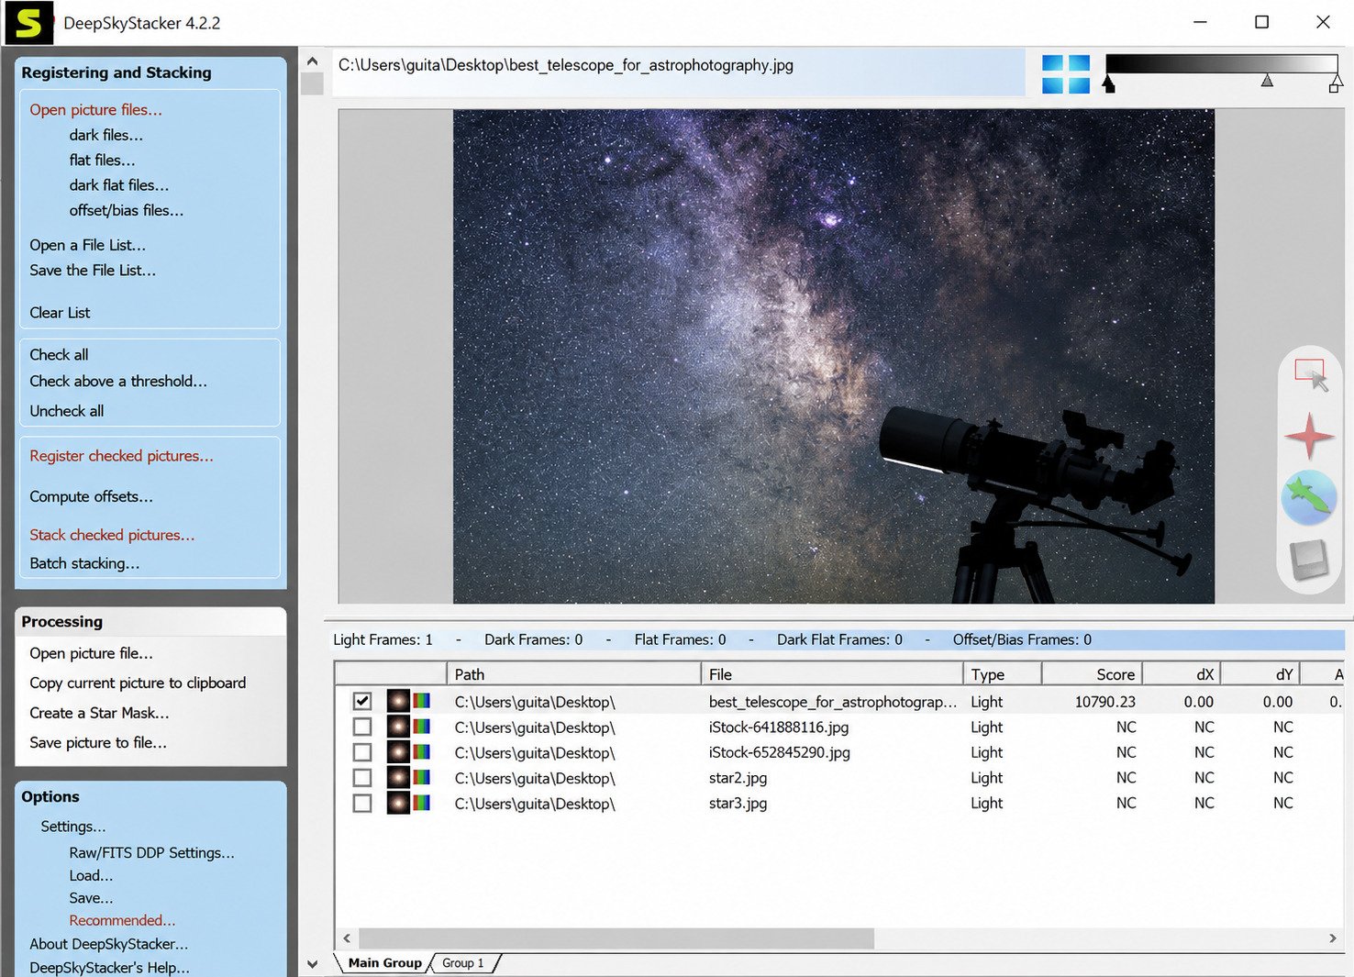Click the gray save changes icon
Image resolution: width=1354 pixels, height=977 pixels.
click(x=1309, y=560)
